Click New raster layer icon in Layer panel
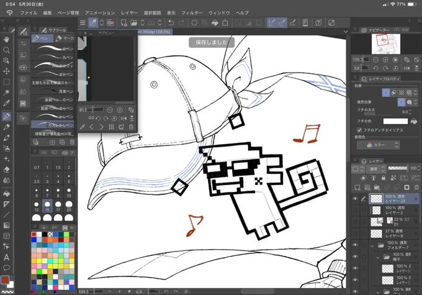 [x=357, y=187]
